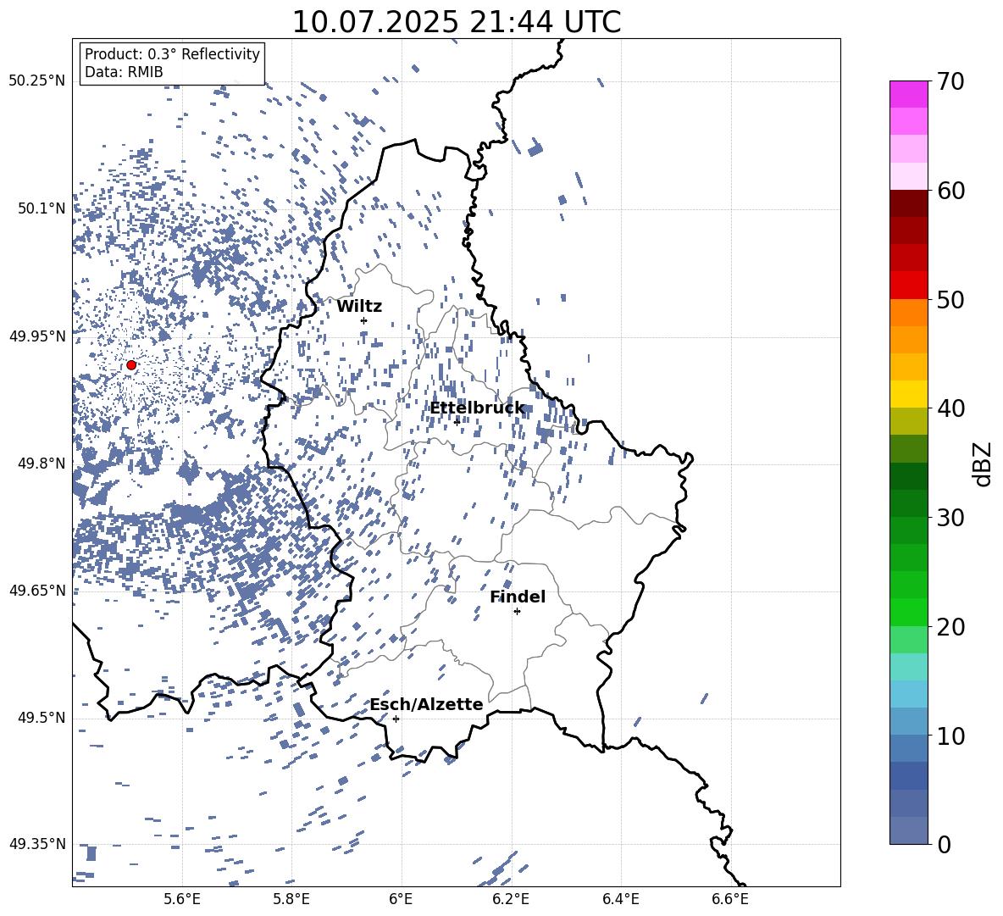Click the dark red colorbar segment just below the 60 tick
Image resolution: width=1003 pixels, height=916 pixels.
[x=908, y=204]
